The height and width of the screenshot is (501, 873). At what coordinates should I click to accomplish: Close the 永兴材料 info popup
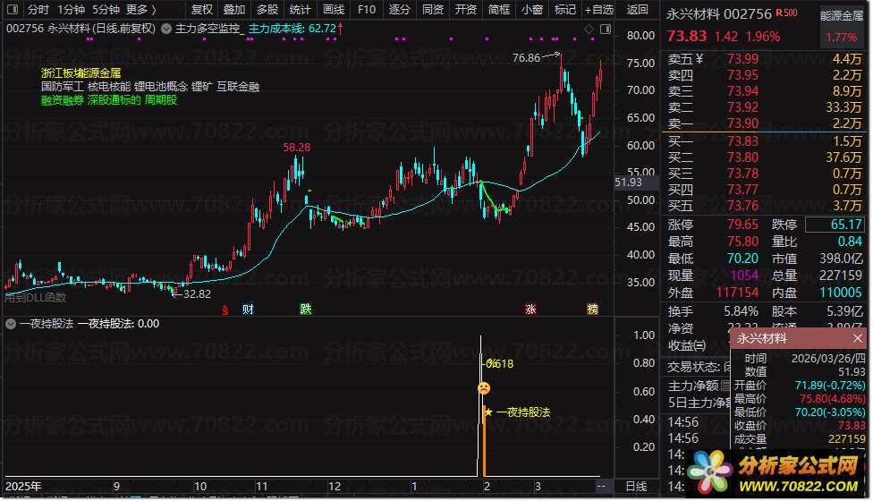point(858,339)
